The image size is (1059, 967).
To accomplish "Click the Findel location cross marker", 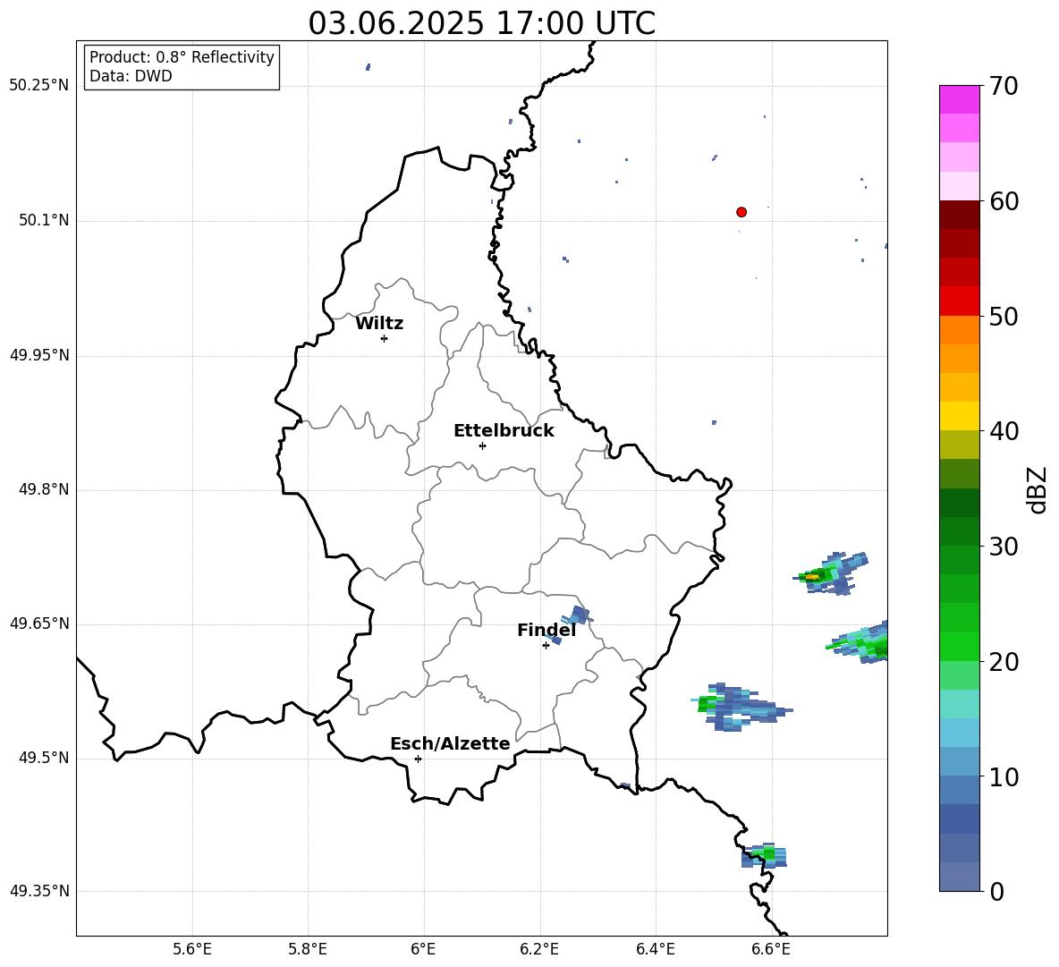I will [x=546, y=646].
